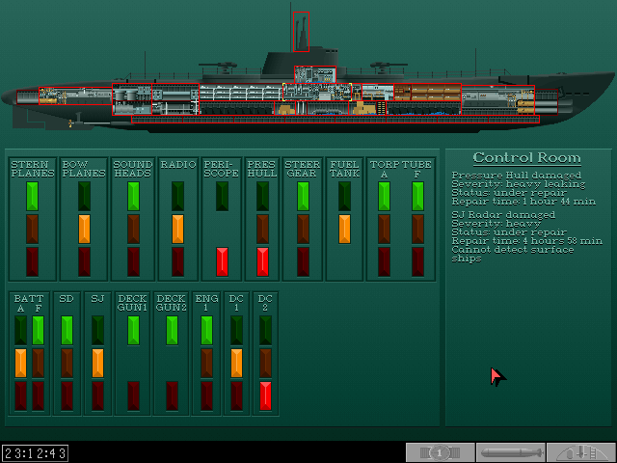Image resolution: width=617 pixels, height=463 pixels.
Task: Select the periscope mast on the submarine
Action: (301, 31)
